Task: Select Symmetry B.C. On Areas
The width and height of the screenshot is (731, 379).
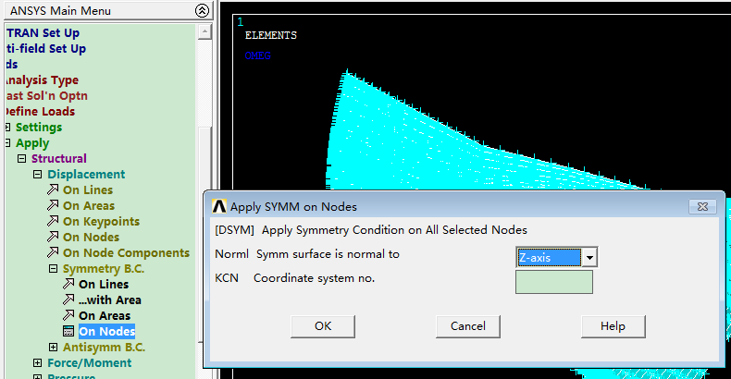Action: 105,315
